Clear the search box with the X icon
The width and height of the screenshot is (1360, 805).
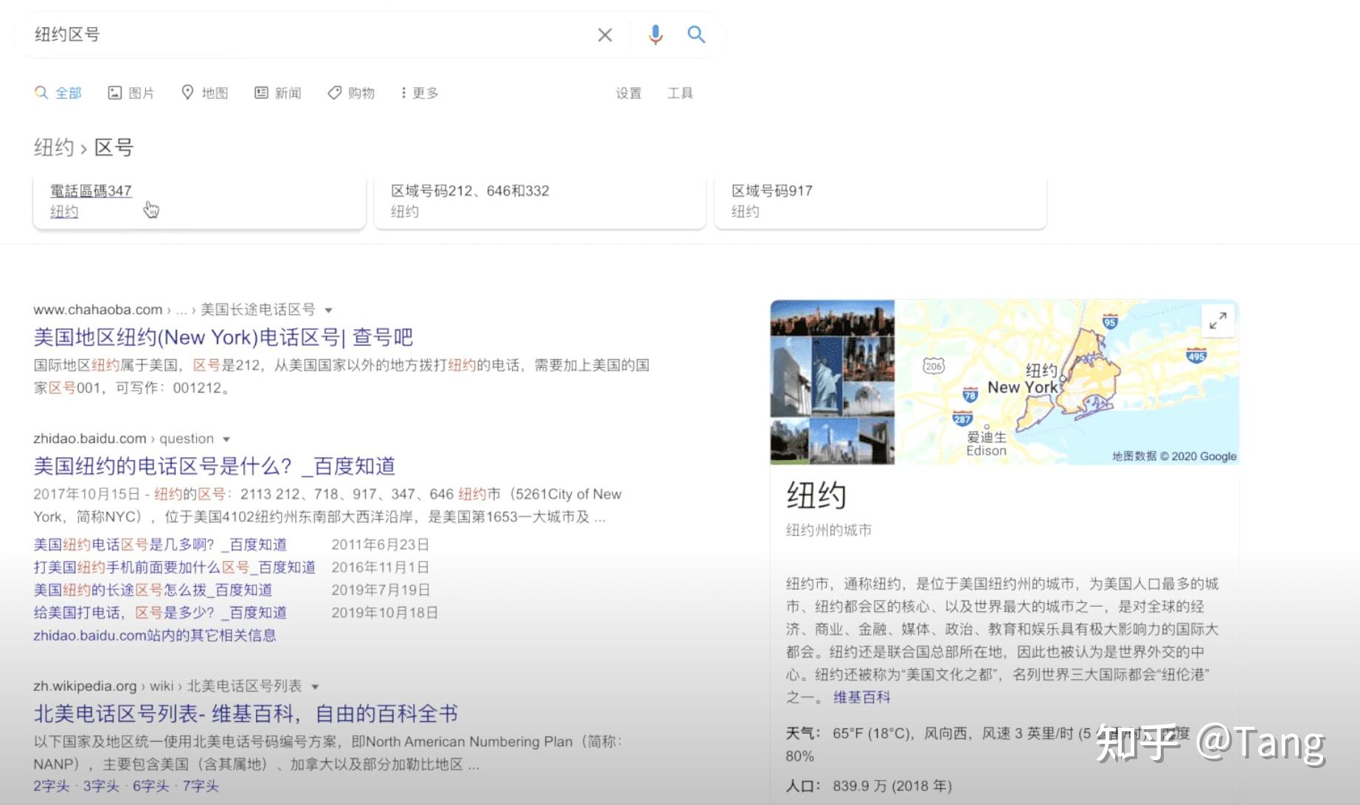(605, 35)
